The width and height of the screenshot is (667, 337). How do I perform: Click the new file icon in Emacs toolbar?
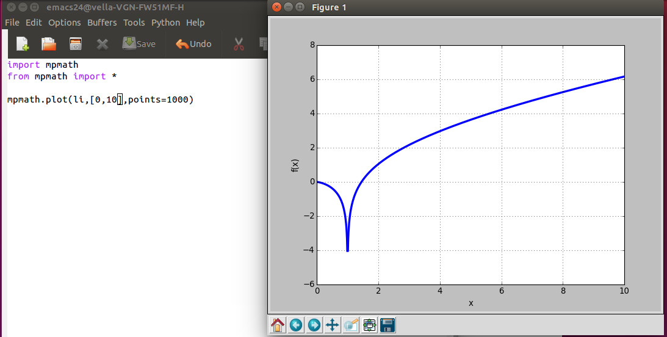pos(23,44)
